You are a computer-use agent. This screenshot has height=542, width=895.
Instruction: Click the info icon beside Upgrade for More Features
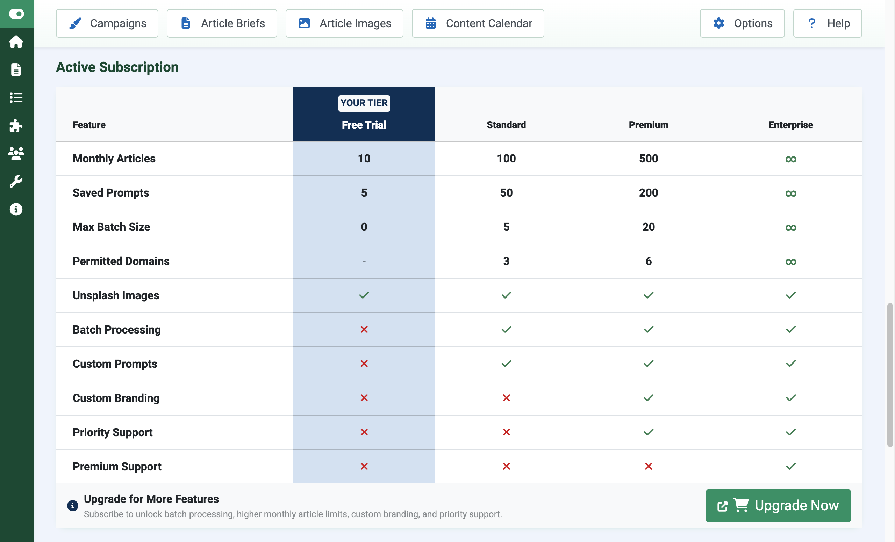[x=73, y=505]
